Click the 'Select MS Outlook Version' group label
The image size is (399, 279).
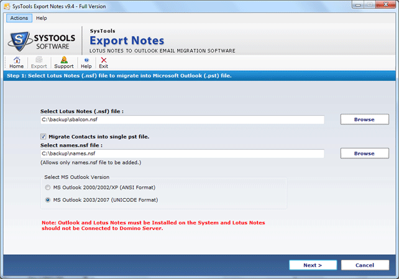[77, 177]
